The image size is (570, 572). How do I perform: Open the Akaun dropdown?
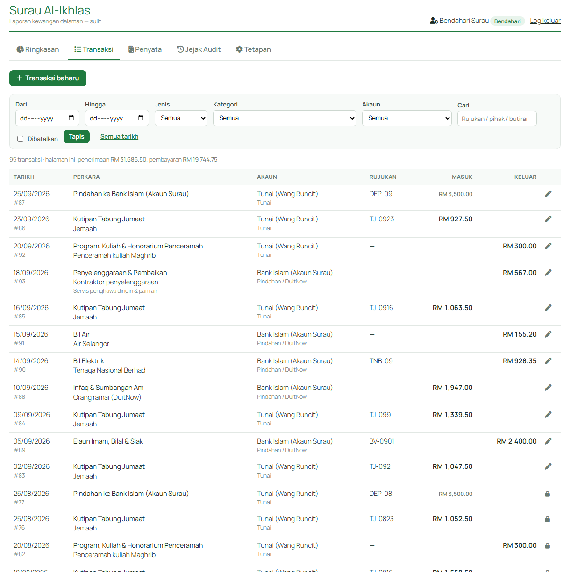[407, 118]
